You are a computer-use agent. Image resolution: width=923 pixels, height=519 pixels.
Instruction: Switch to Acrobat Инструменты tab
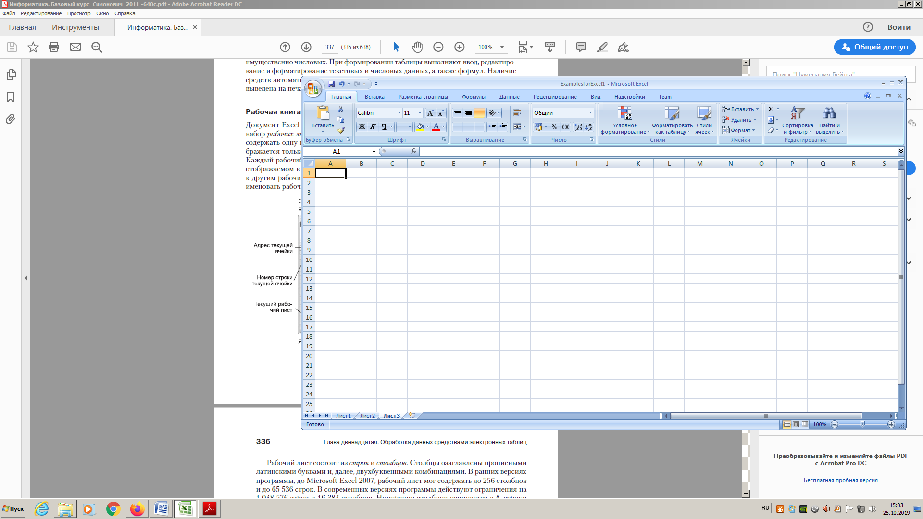(x=75, y=27)
